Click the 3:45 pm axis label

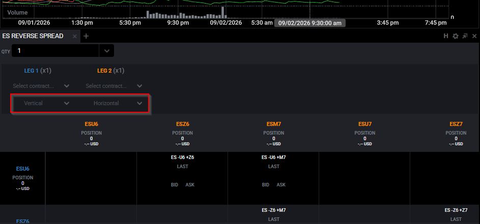pos(388,23)
